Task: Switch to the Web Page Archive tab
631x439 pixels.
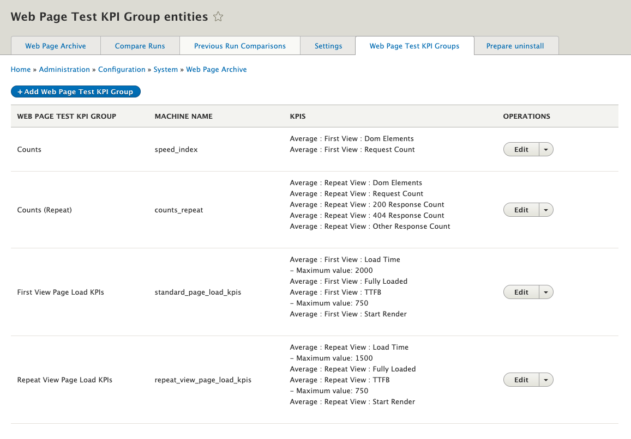Action: 55,46
